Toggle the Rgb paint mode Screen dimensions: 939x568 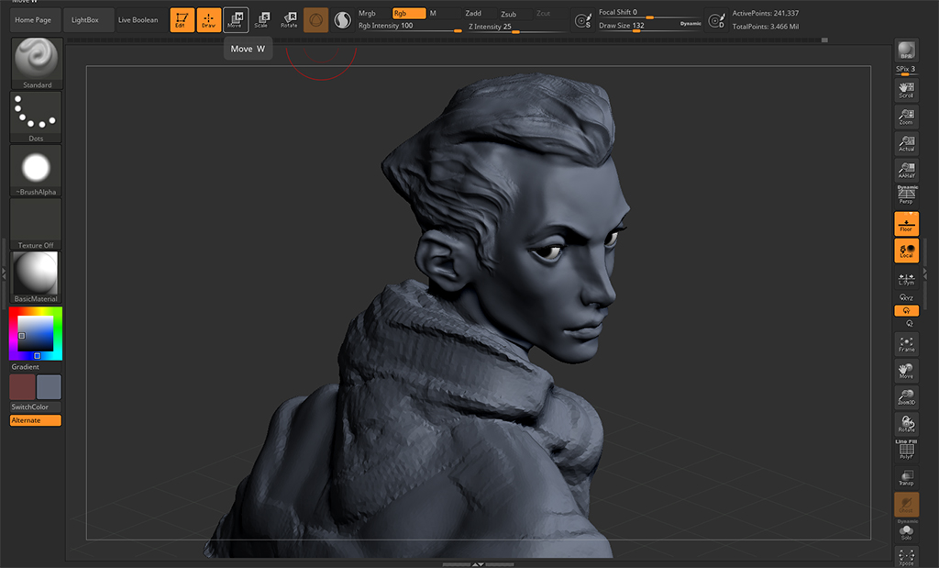(x=409, y=13)
